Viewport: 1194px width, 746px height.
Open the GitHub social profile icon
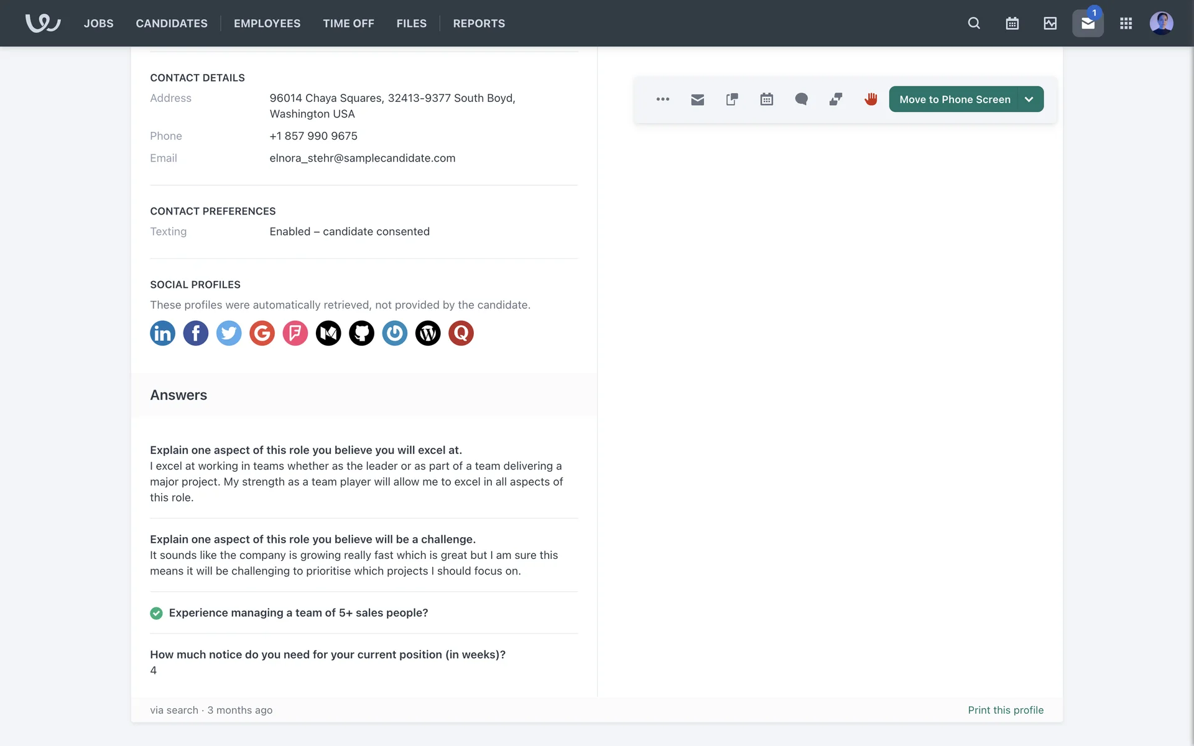click(x=361, y=333)
